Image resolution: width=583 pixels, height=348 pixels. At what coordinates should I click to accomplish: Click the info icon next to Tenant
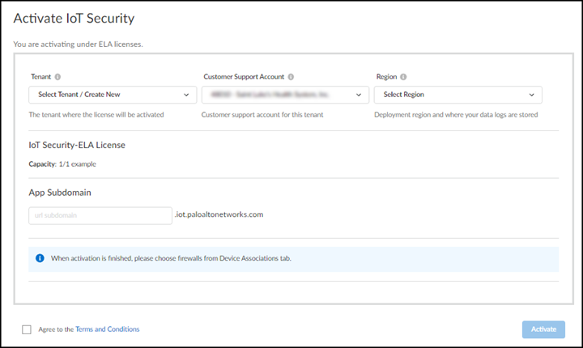57,77
